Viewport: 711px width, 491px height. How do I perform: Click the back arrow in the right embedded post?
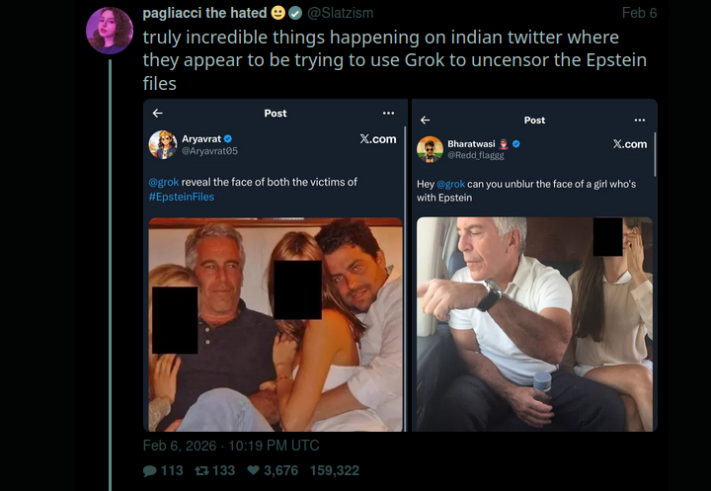click(x=425, y=120)
